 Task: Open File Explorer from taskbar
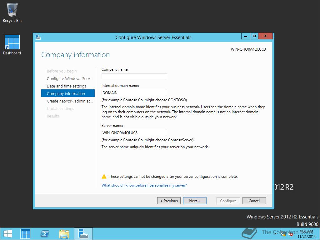(x=64, y=234)
